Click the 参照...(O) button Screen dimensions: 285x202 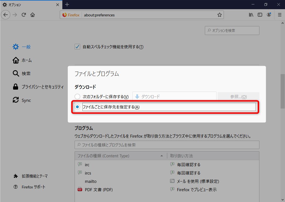click(x=239, y=96)
